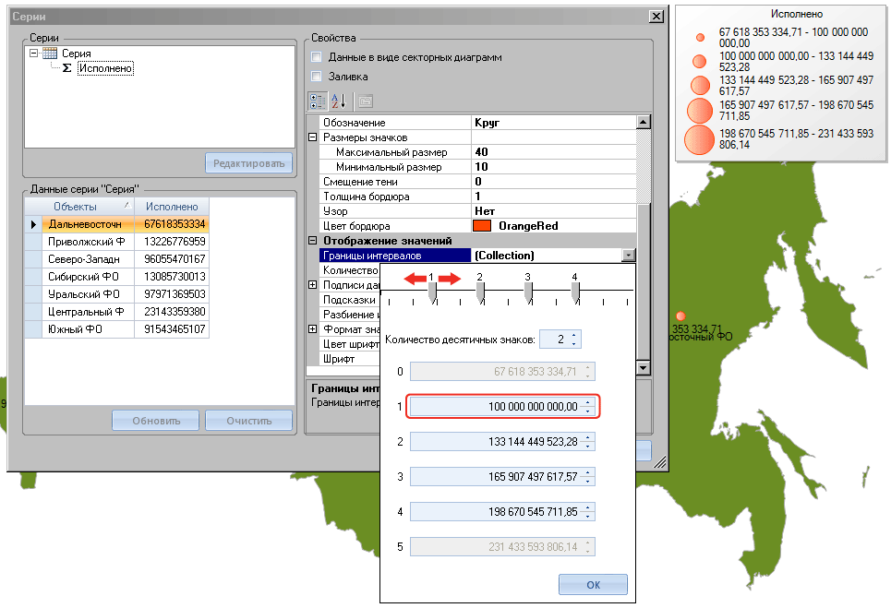Click interval boundary 1 value field
The image size is (891, 608).
click(x=502, y=407)
